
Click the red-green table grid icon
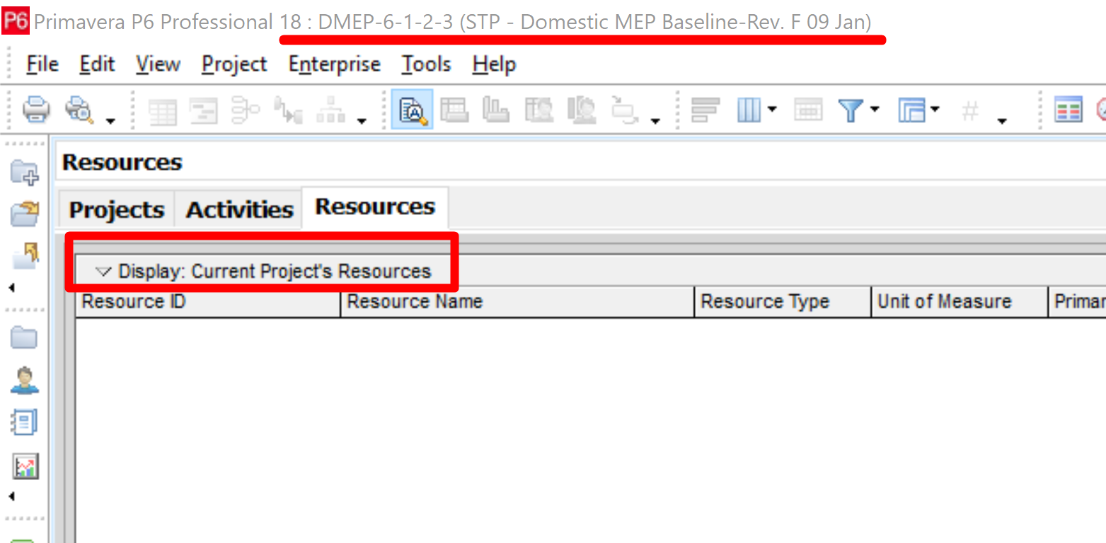click(x=1068, y=110)
